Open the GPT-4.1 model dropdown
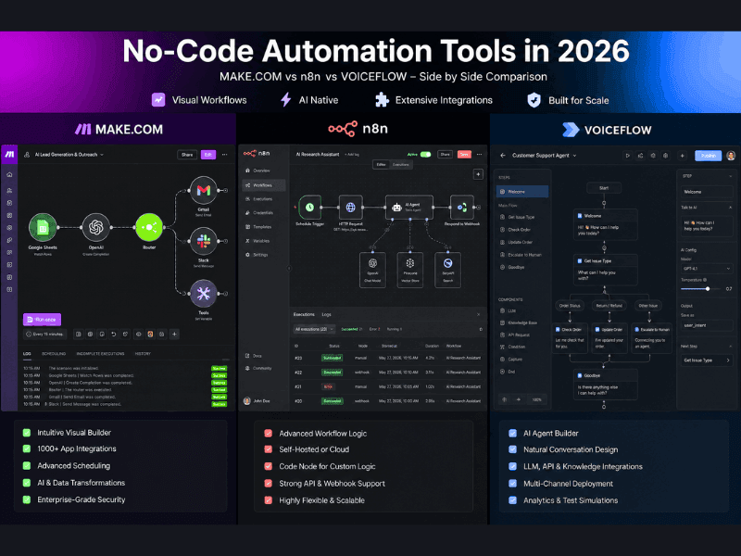The image size is (741, 556). (707, 269)
